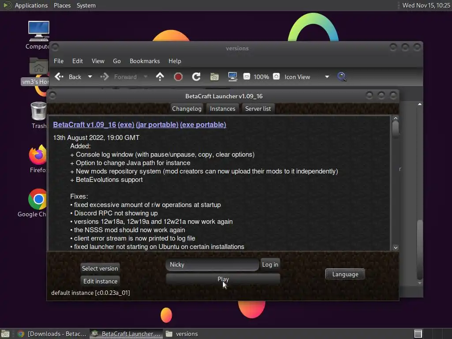Launch Google Chrome desktop icon
Viewport: 452px width, 339px height.
33,203
